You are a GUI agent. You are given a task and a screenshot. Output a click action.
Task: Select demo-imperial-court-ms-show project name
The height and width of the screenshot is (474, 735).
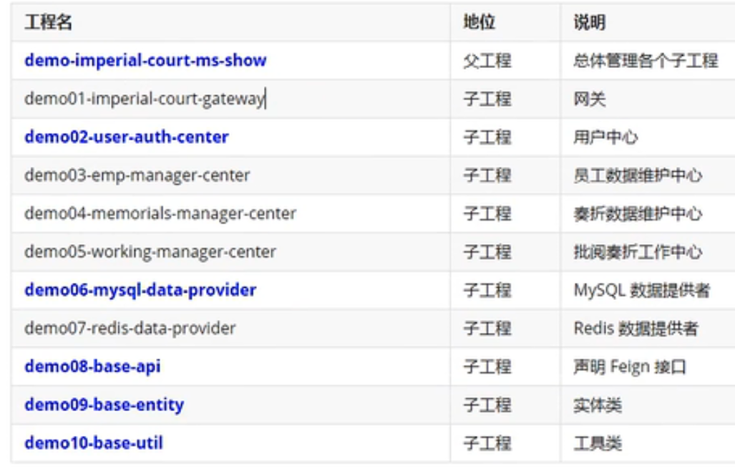[145, 60]
